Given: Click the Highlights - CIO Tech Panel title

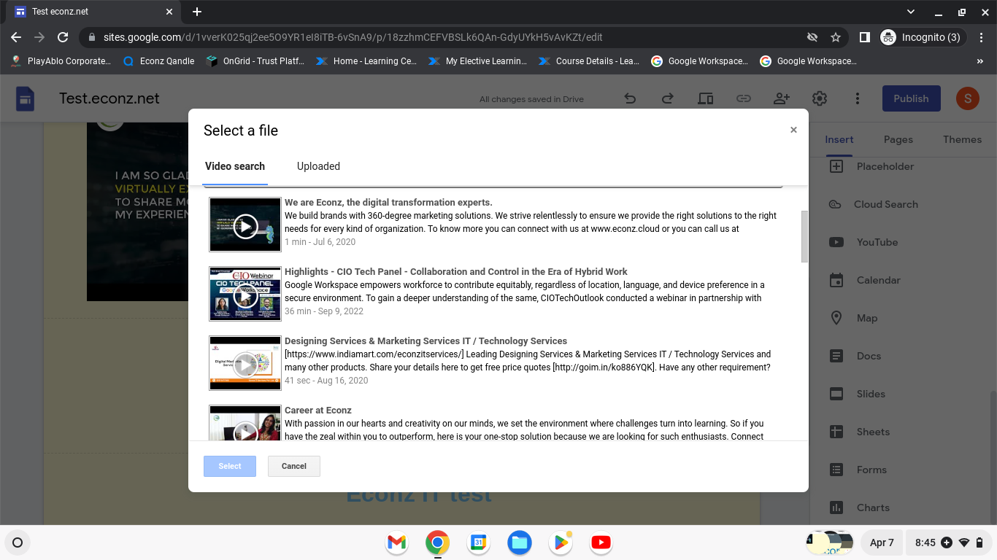Looking at the screenshot, I should click(456, 271).
